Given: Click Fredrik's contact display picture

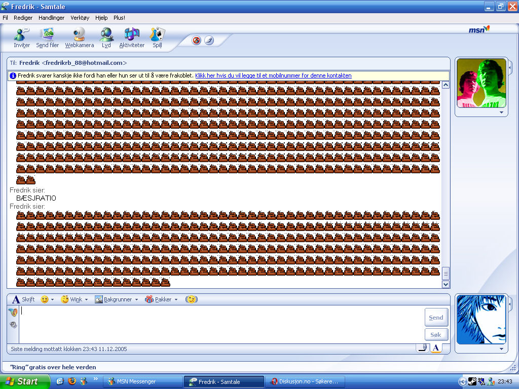Looking at the screenshot, I should [x=481, y=83].
